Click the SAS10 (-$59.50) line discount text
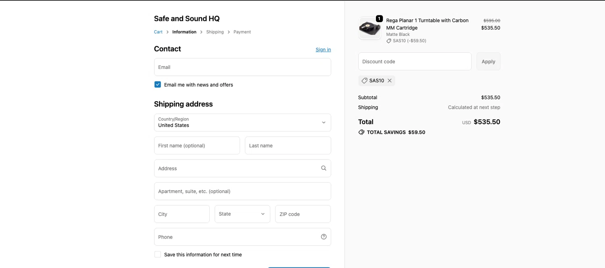Viewport: 605px width, 268px height. (x=409, y=41)
